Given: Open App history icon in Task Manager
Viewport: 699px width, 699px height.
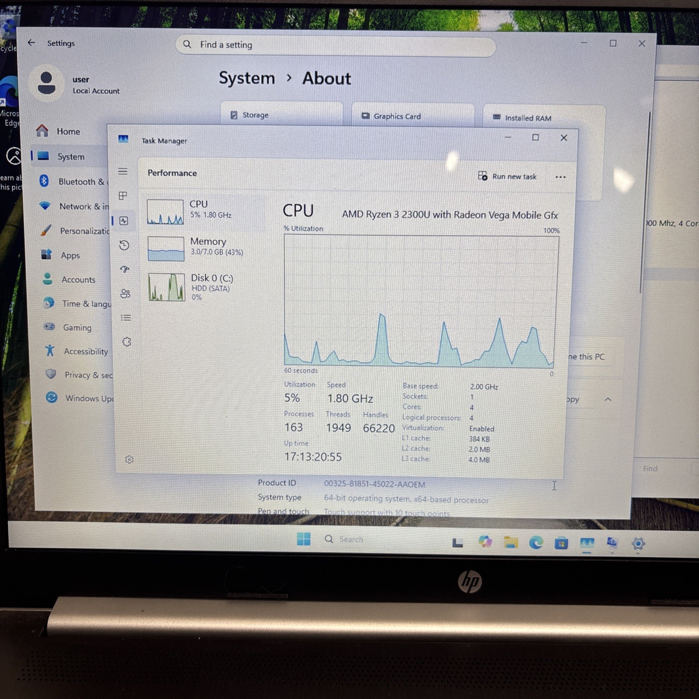Looking at the screenshot, I should (x=125, y=245).
